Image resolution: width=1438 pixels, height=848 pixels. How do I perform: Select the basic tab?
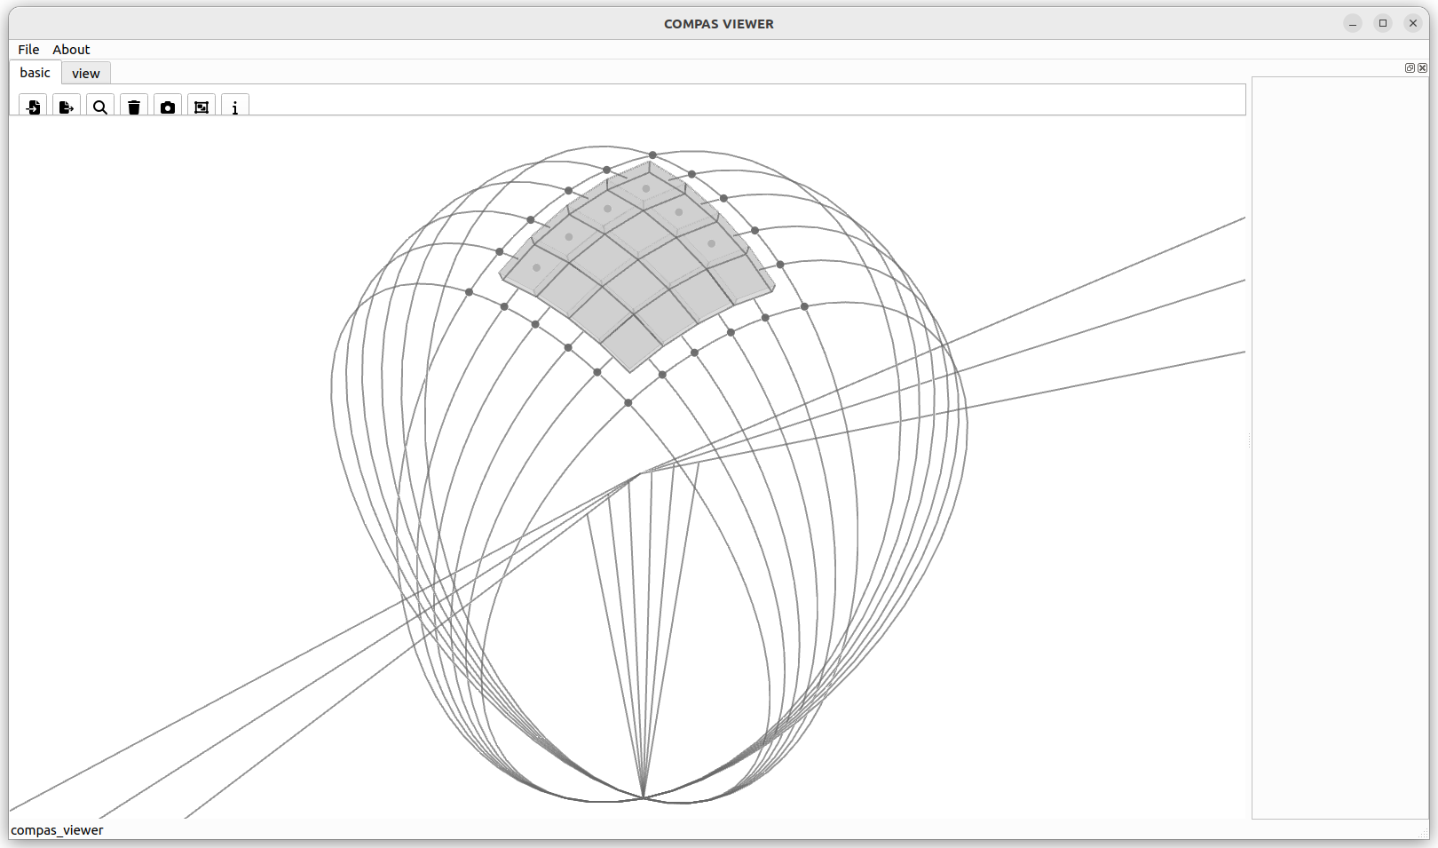(x=36, y=73)
